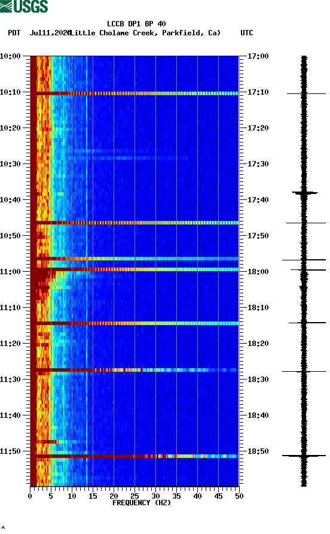Screen dimensions: 330x534
Task: Click the 17:20 UTC time label
Action: (x=258, y=128)
